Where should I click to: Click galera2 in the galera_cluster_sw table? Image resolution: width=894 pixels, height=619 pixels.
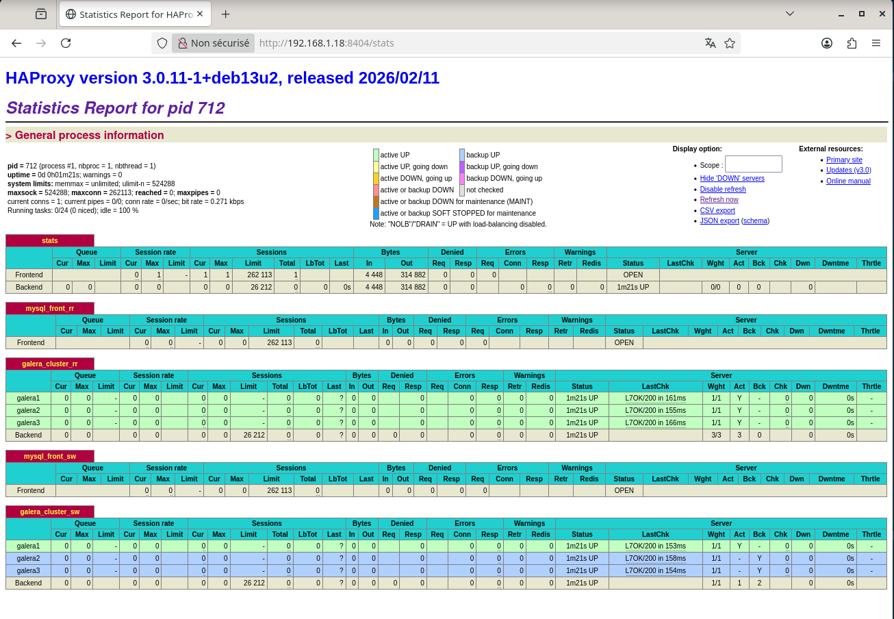[29, 559]
